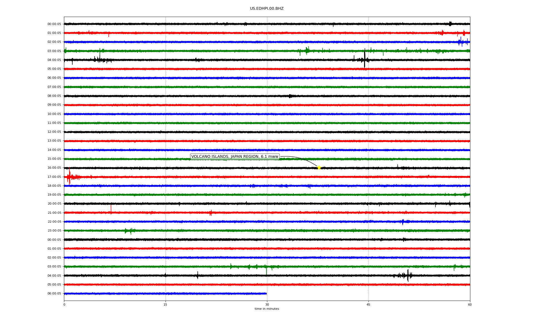Click the red spike on the 21:00:05 trace
The width and height of the screenshot is (534, 334).
[x=111, y=209]
